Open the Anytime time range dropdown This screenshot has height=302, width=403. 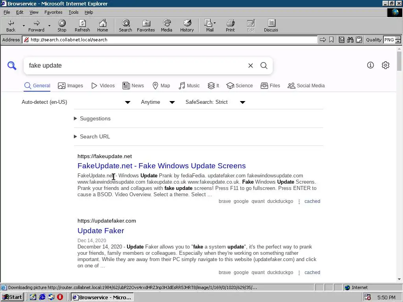pyautogui.click(x=158, y=102)
